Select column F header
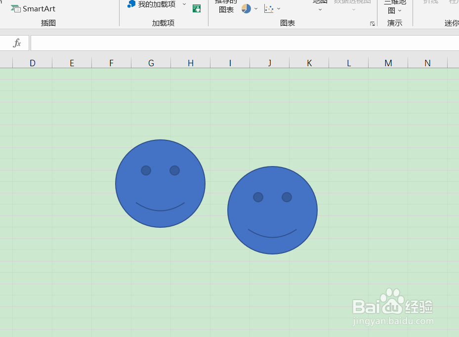Screen dimensions: 459x337 pos(112,63)
